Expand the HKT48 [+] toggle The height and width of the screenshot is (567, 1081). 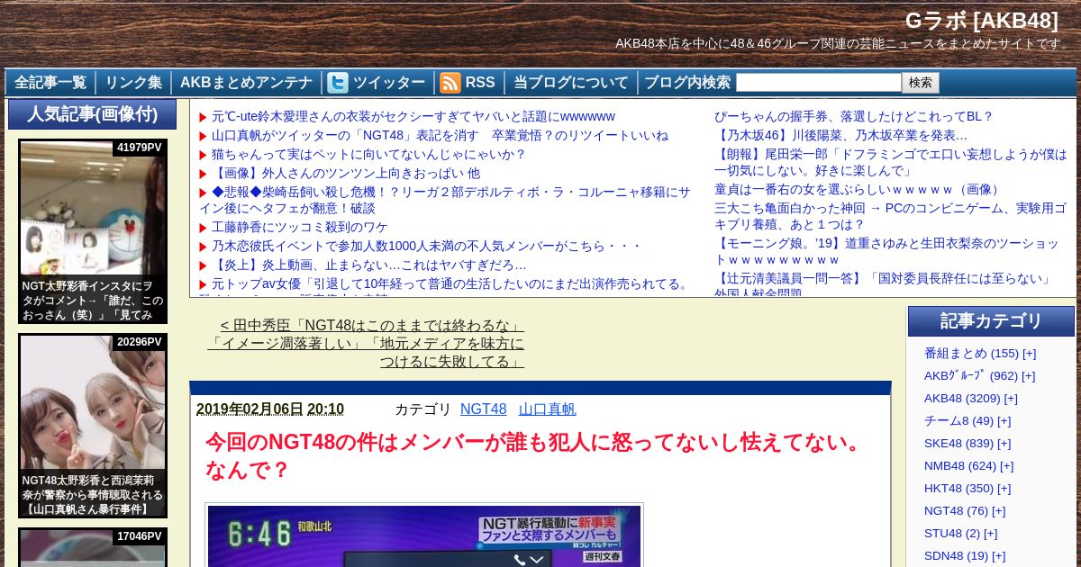[1004, 489]
